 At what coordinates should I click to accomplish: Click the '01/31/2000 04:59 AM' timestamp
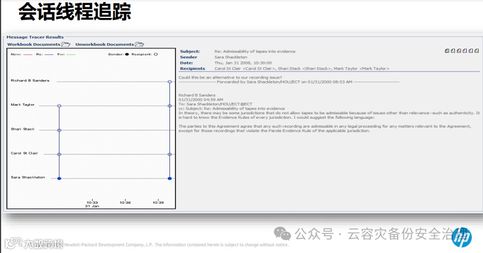click(x=201, y=100)
